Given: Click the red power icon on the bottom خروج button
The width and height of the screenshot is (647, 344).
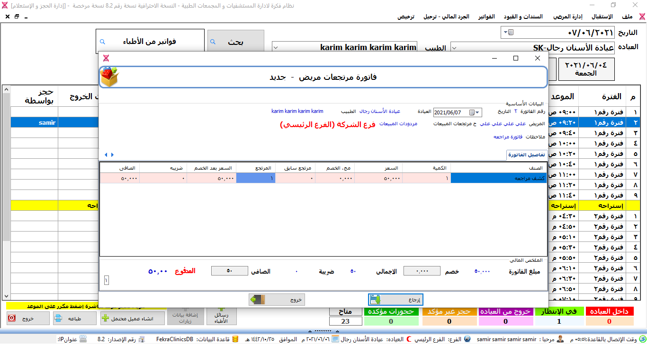Looking at the screenshot, I should pos(12,318).
